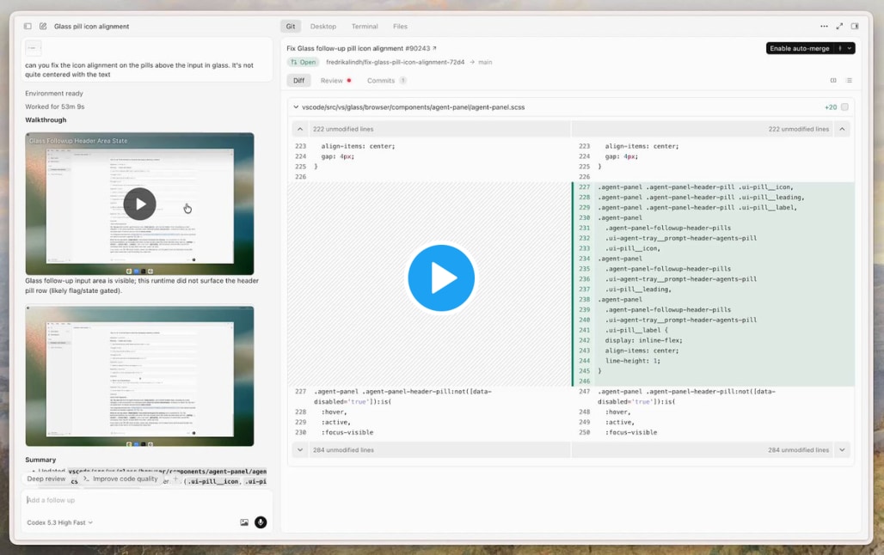The image size is (884, 555).
Task: Switch to the Files tab
Action: [x=400, y=27]
